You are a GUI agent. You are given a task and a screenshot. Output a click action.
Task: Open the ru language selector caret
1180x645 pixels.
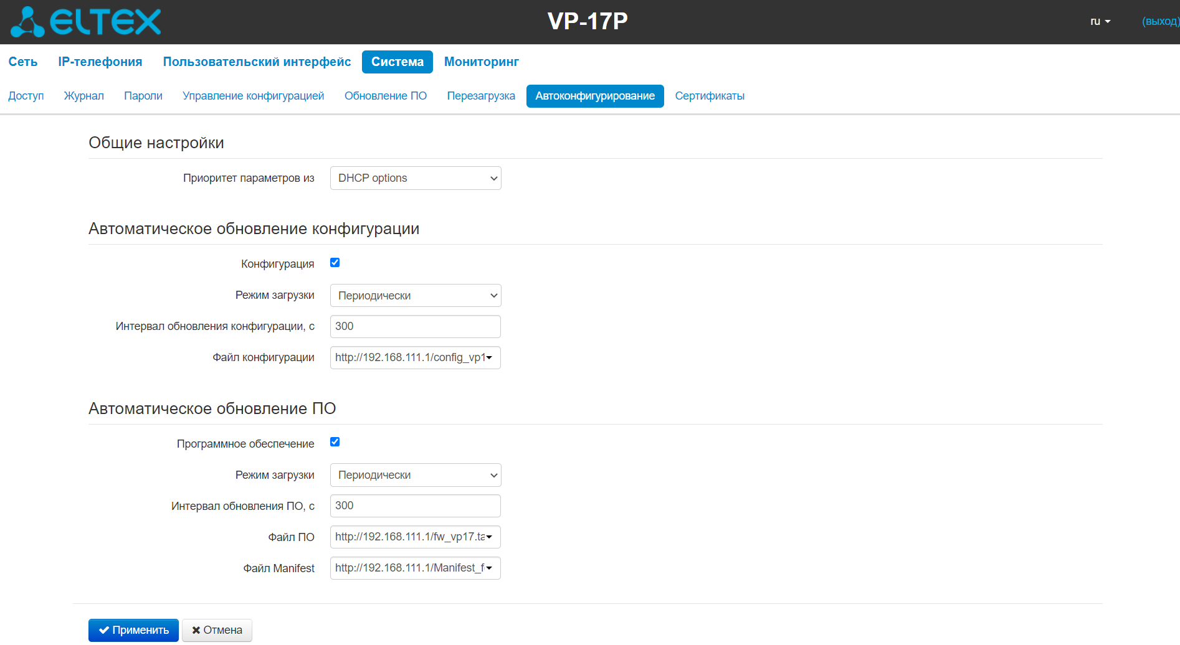pyautogui.click(x=1108, y=22)
